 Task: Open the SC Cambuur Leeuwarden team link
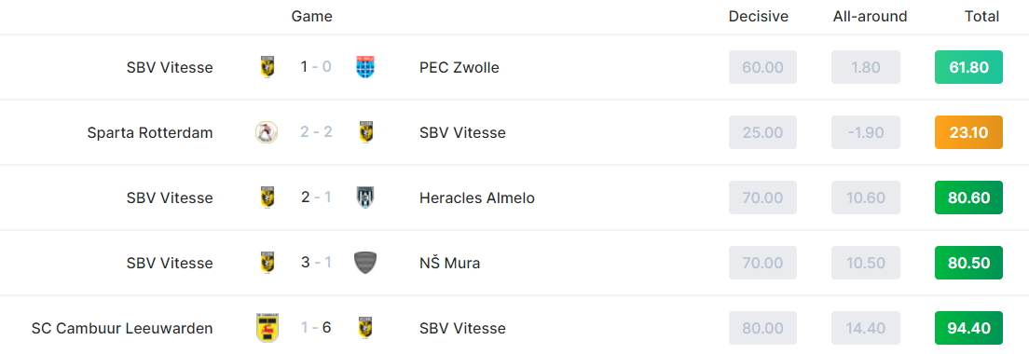coord(122,329)
